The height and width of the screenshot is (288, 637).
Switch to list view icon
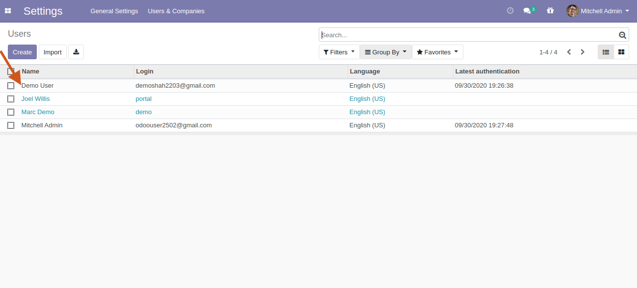click(x=606, y=52)
